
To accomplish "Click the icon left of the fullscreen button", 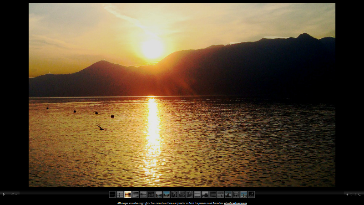I will [x=355, y=195].
